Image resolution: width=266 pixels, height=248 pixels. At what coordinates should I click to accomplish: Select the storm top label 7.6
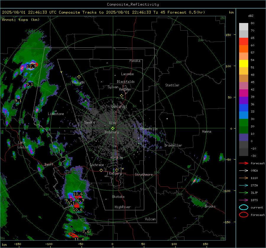click(86, 232)
